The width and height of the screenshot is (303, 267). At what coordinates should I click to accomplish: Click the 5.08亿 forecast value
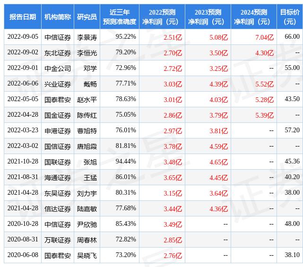[x=219, y=37]
